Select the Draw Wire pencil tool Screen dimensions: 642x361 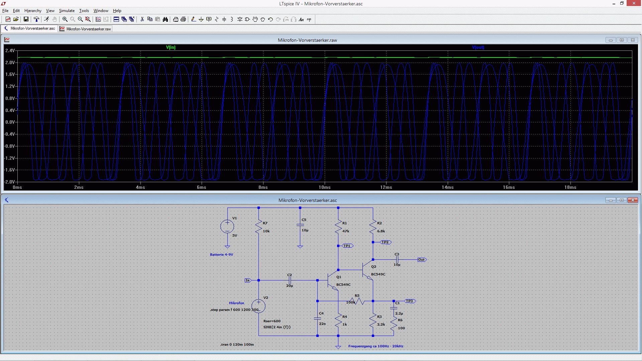pyautogui.click(x=193, y=19)
